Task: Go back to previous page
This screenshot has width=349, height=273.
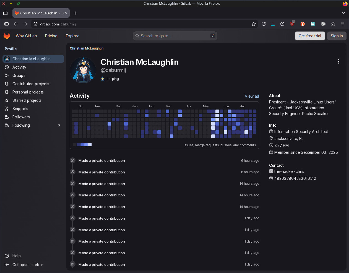Action: pyautogui.click(x=16, y=24)
